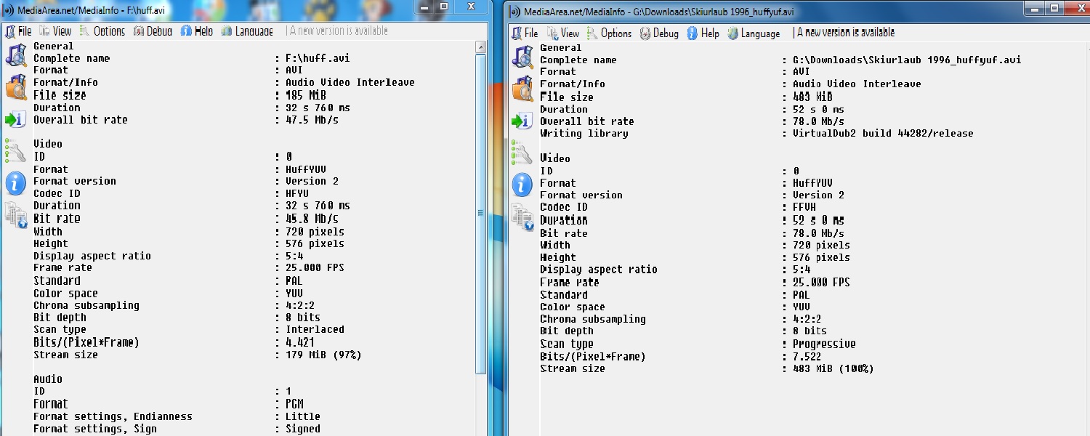Select 'General' section heading in huff.avi window
1090x436 pixels.
coord(54,46)
